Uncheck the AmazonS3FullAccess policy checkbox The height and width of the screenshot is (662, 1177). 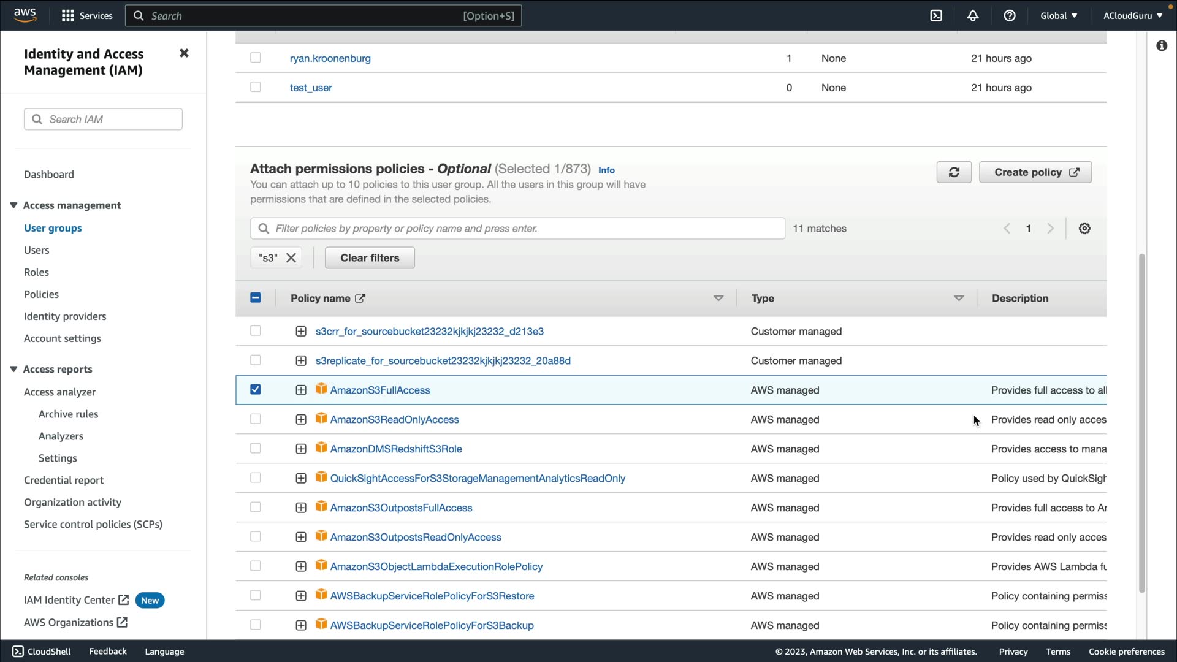click(x=256, y=390)
